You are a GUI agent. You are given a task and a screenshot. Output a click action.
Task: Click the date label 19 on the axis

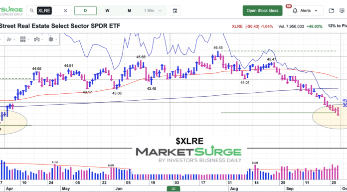click(153, 183)
